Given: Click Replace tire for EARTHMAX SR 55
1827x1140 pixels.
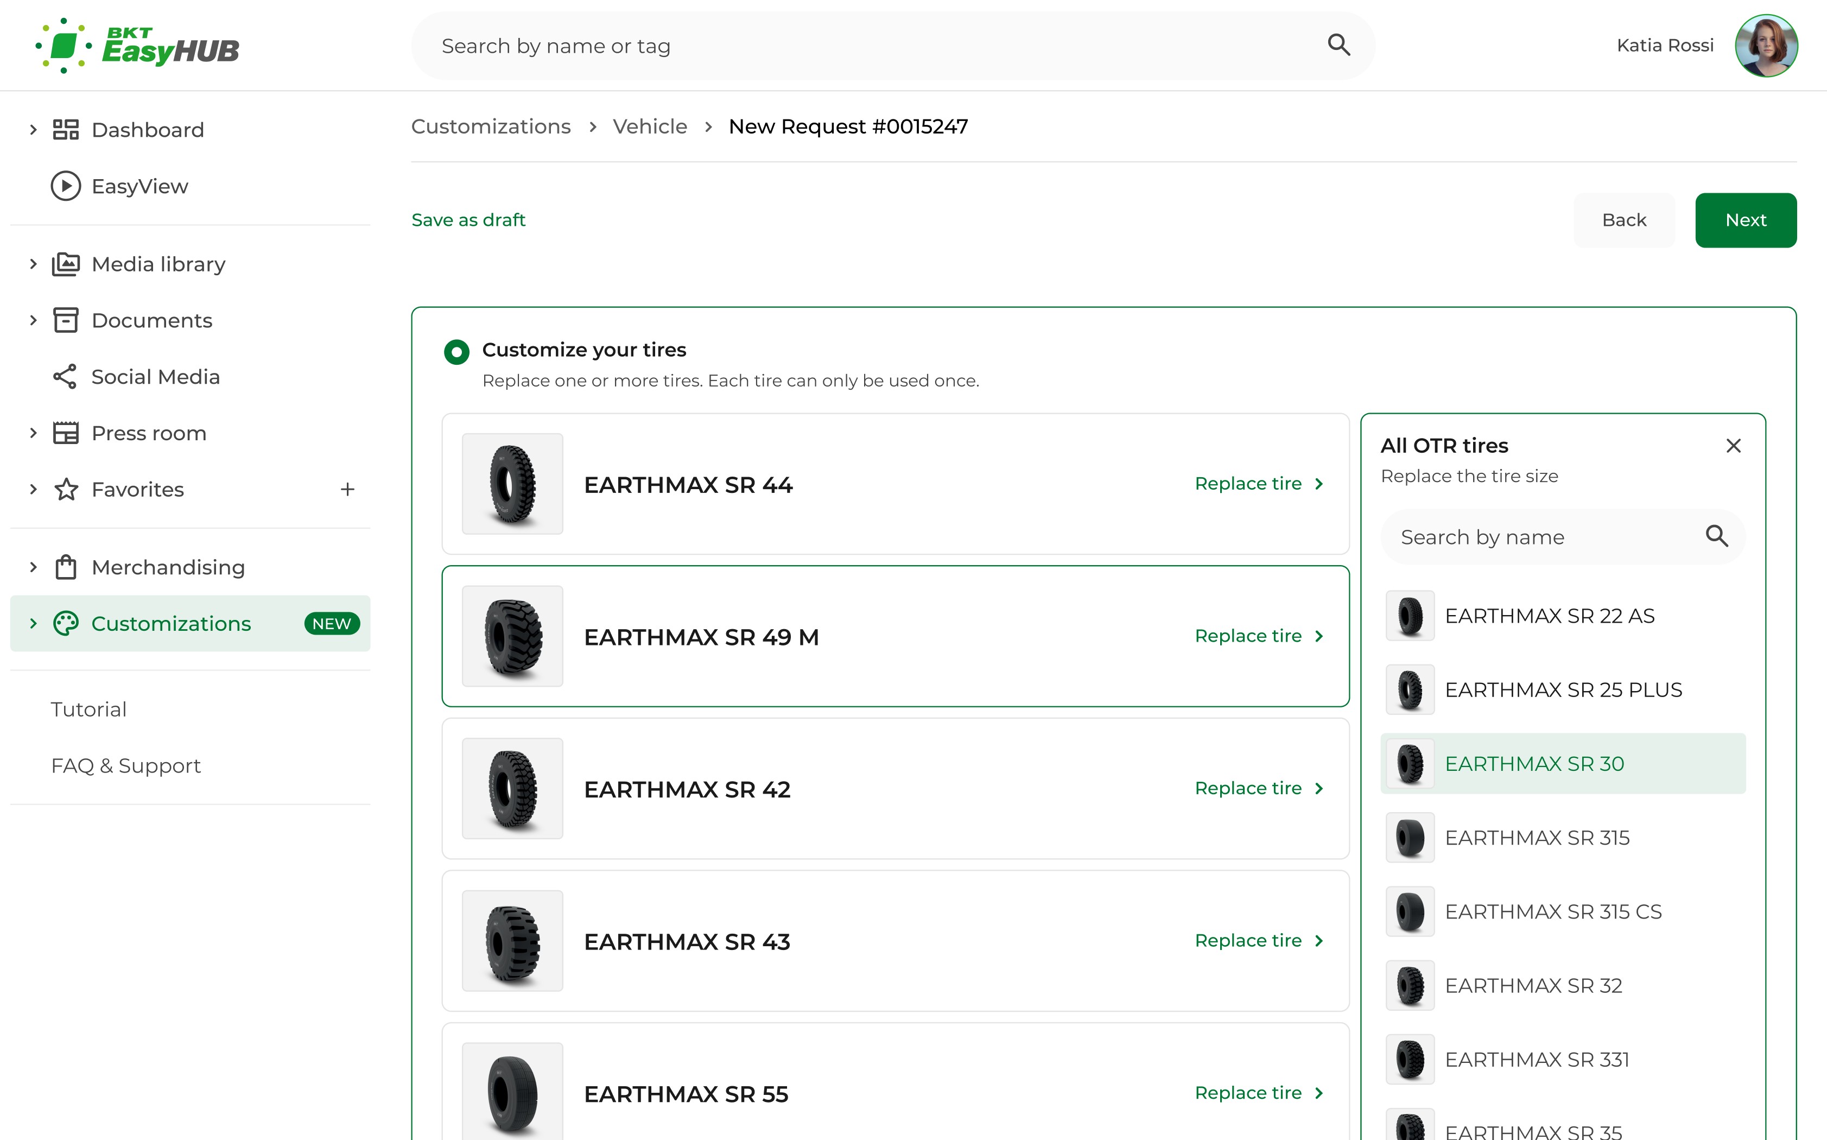Looking at the screenshot, I should 1259,1092.
